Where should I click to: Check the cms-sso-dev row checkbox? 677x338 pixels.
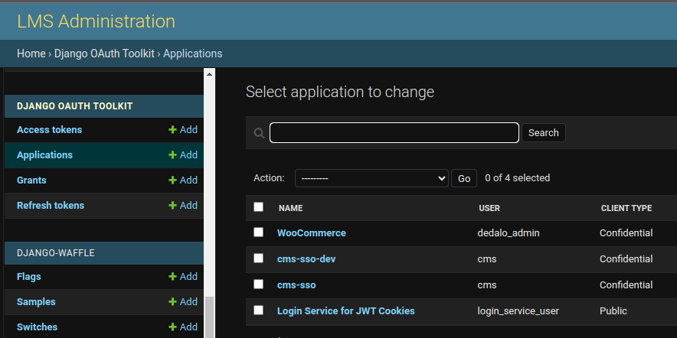coord(258,258)
